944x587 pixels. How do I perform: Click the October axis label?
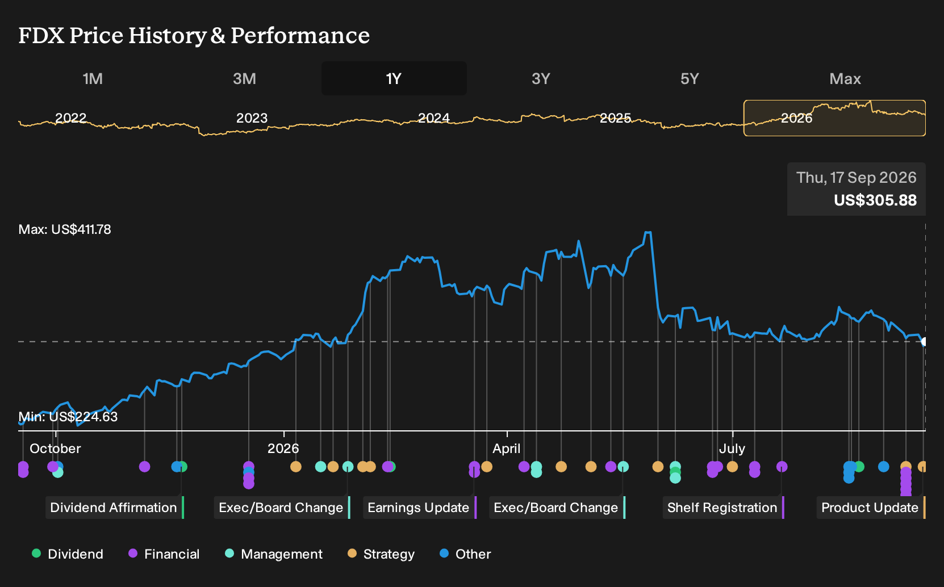coord(55,448)
